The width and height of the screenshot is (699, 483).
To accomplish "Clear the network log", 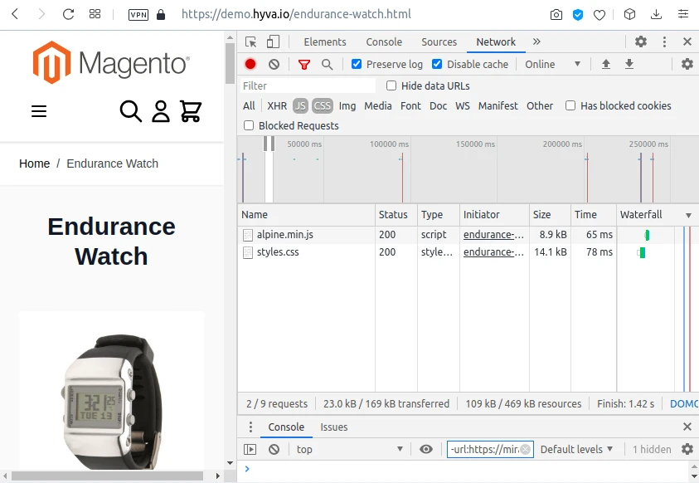I will pos(274,65).
